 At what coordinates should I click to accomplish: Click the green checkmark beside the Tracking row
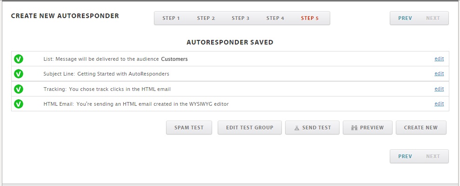point(19,89)
